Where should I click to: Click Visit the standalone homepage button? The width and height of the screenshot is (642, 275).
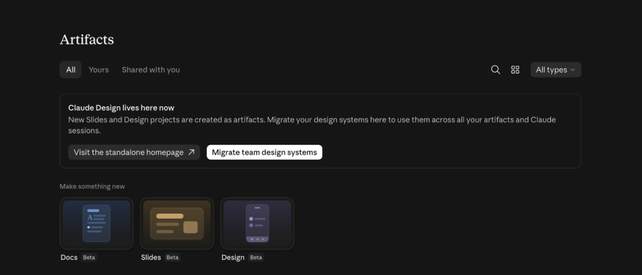click(134, 152)
